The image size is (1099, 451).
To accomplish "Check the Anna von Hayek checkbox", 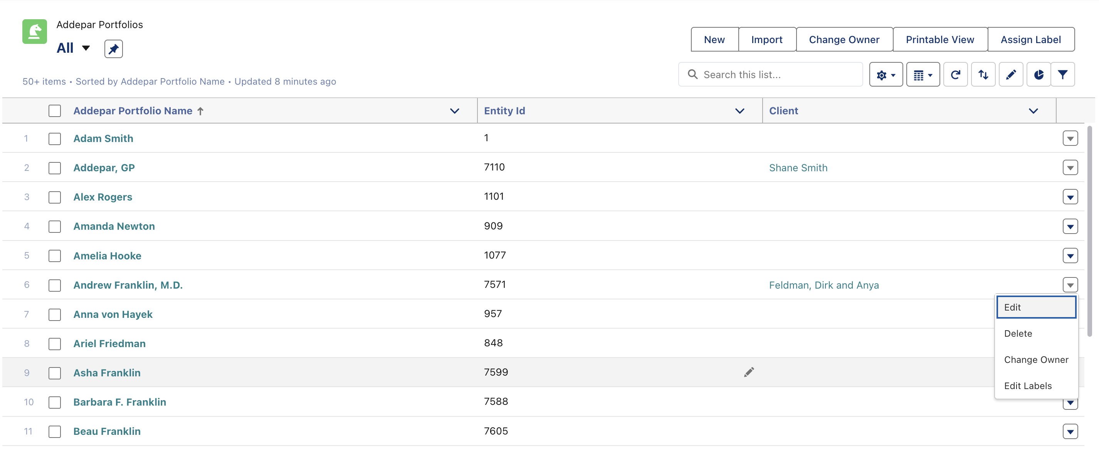I will [x=55, y=315].
